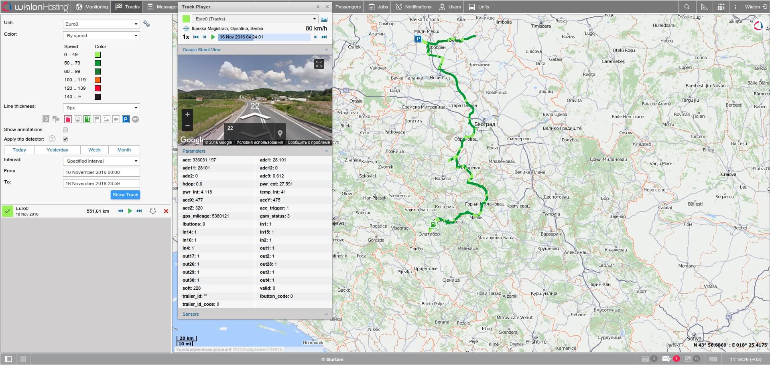Pick orange 100..119 speed color swatch
Image resolution: width=770 pixels, height=365 pixels.
click(98, 80)
